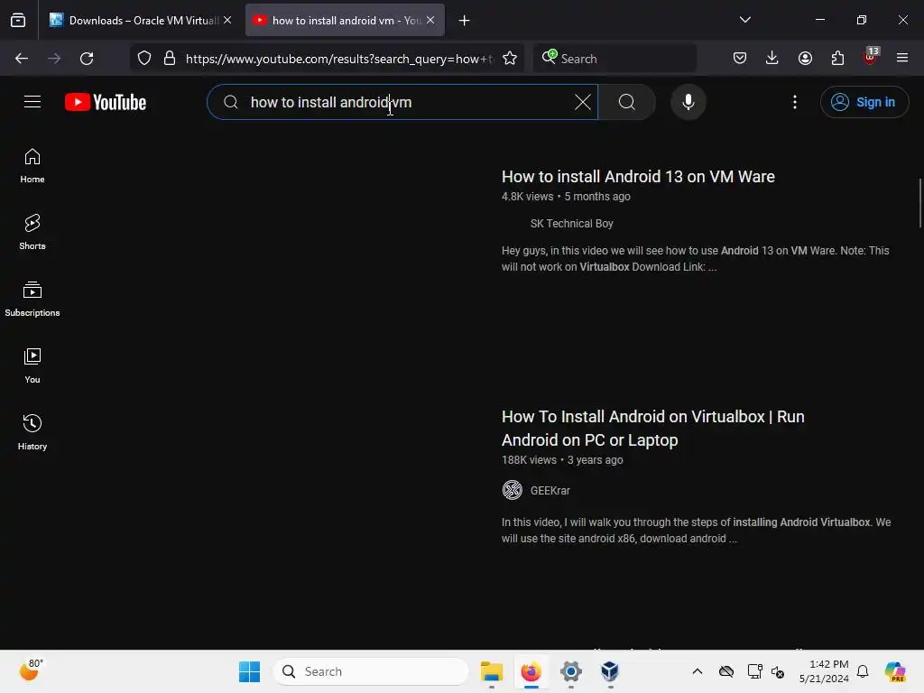Click inside the YouTube search field
The width and height of the screenshot is (924, 693).
click(402, 102)
